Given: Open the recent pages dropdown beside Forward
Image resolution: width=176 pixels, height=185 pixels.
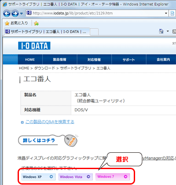Looking at the screenshot, I should (x=22, y=14).
